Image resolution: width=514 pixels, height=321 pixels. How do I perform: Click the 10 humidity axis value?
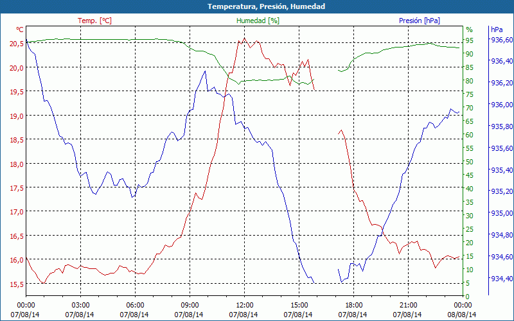pyautogui.click(x=470, y=270)
